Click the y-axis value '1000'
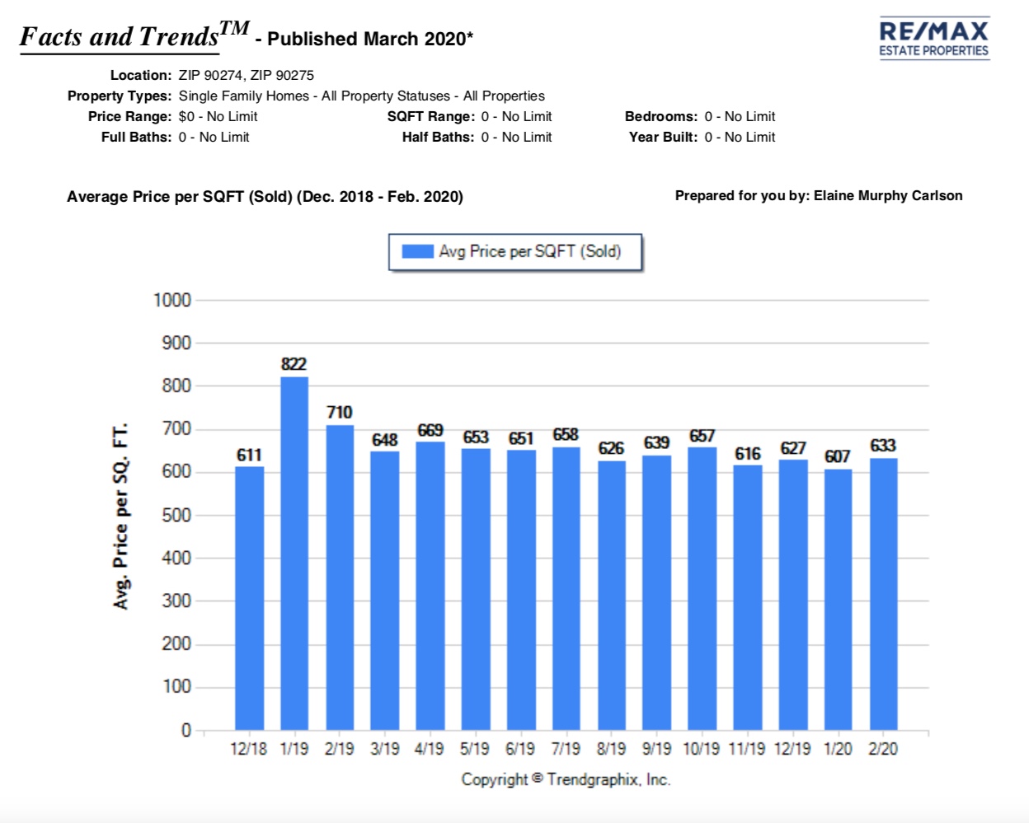Viewport: 1029px width, 823px height. pyautogui.click(x=172, y=300)
